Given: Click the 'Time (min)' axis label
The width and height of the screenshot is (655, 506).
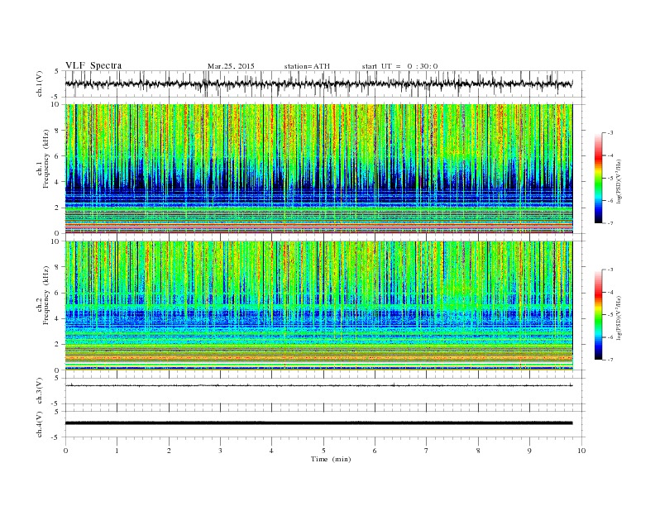Looking at the screenshot, I should click(331, 459).
